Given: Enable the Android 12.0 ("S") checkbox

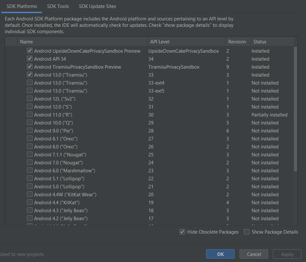Looking at the screenshot, I should (30, 107).
